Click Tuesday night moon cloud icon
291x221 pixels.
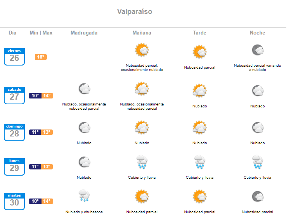coord(257,197)
